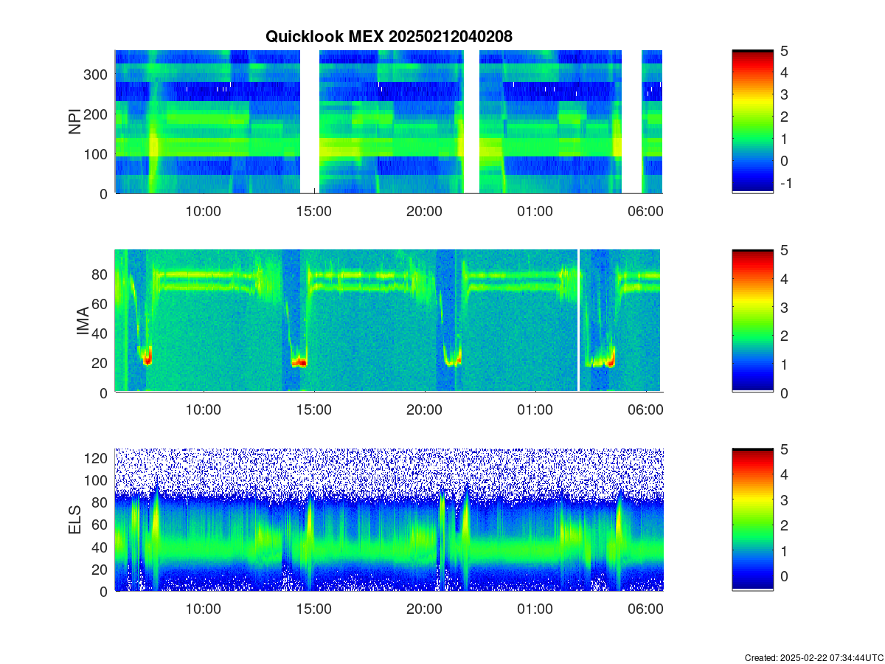Click inside the ELS spectrogram plot
Screen dimensions: 885x664
pos(389,519)
